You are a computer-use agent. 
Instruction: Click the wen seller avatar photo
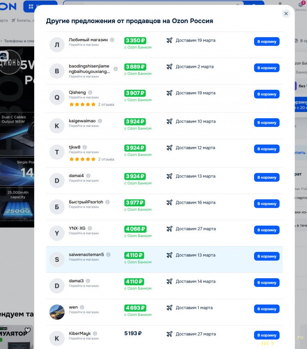(57, 312)
